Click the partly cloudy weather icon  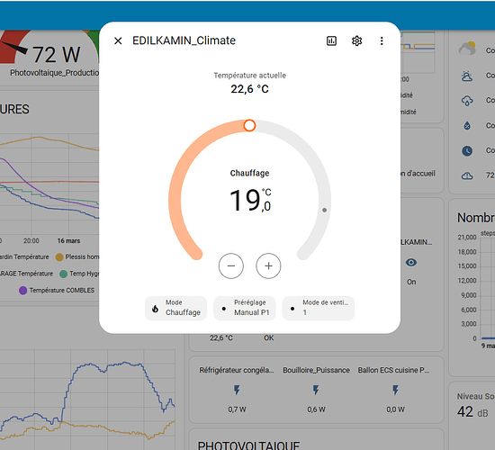(x=467, y=49)
